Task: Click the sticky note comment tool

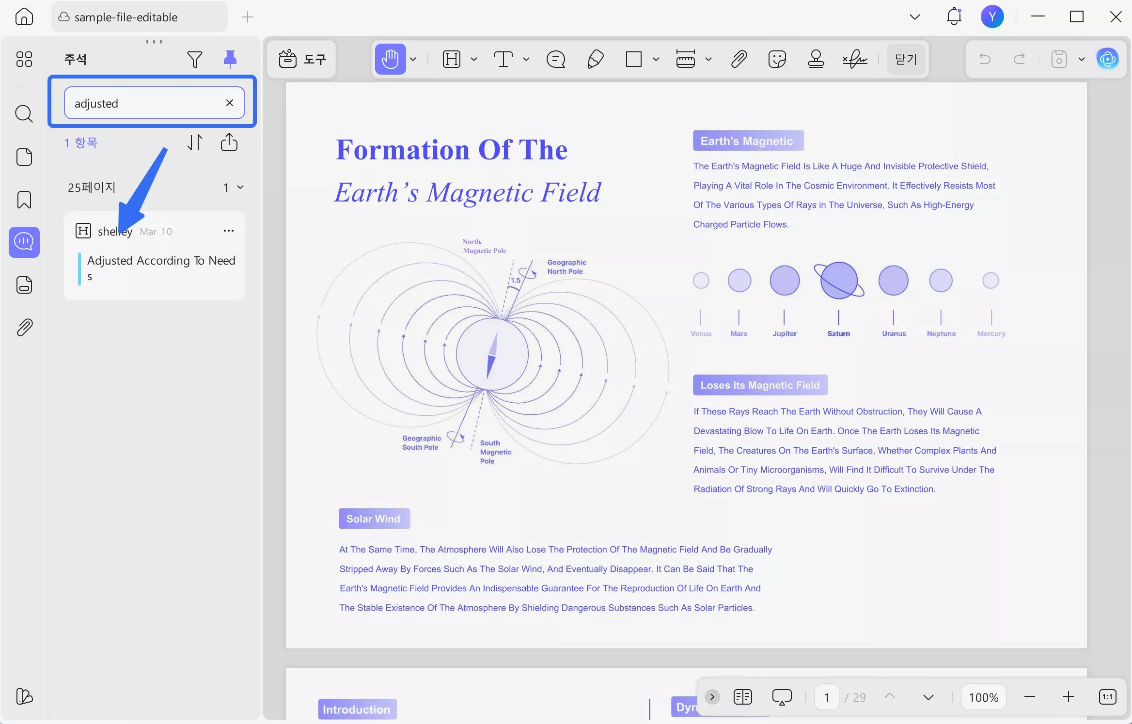Action: tap(556, 59)
